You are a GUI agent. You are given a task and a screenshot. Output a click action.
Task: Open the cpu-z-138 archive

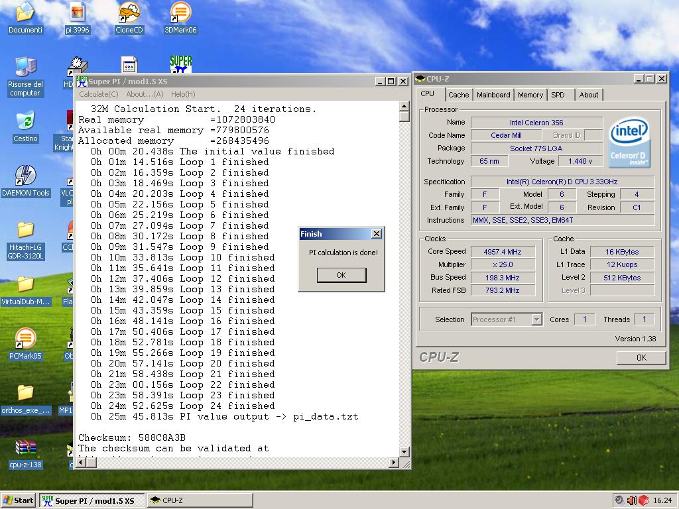click(x=26, y=453)
